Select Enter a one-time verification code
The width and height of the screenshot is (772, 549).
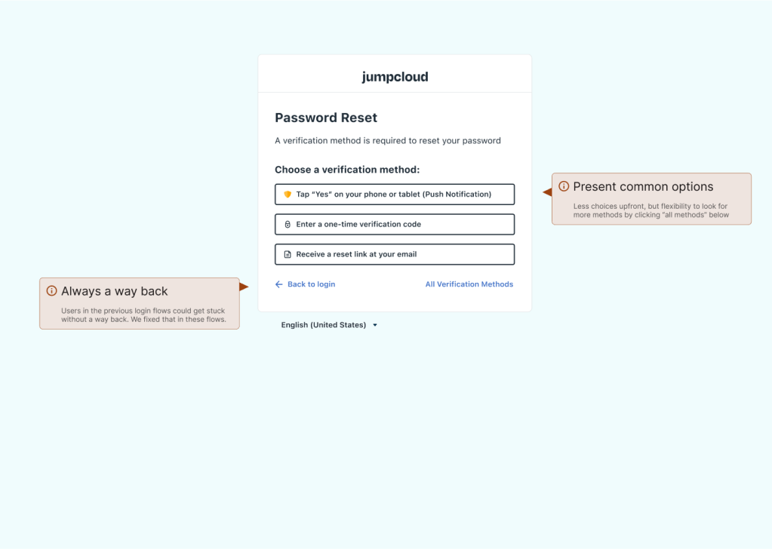click(x=395, y=225)
